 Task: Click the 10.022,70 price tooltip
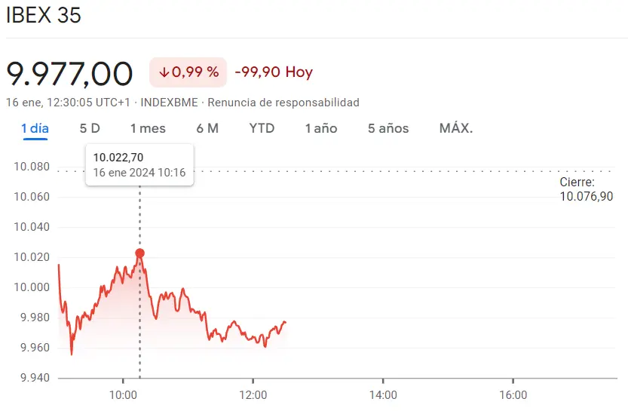coord(139,164)
